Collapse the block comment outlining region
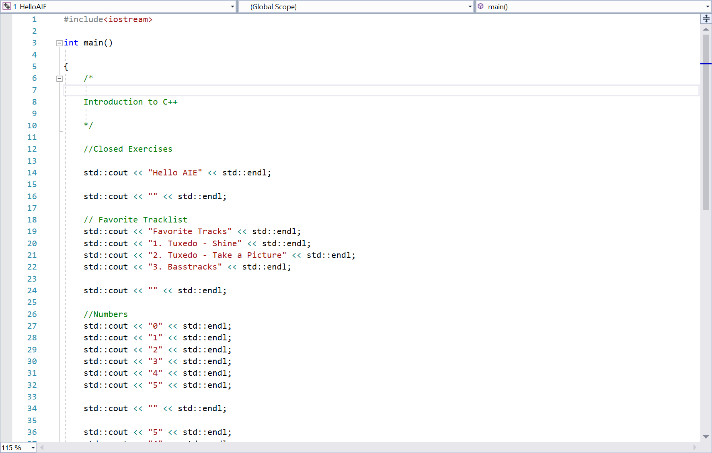The width and height of the screenshot is (712, 453). pyautogui.click(x=59, y=78)
